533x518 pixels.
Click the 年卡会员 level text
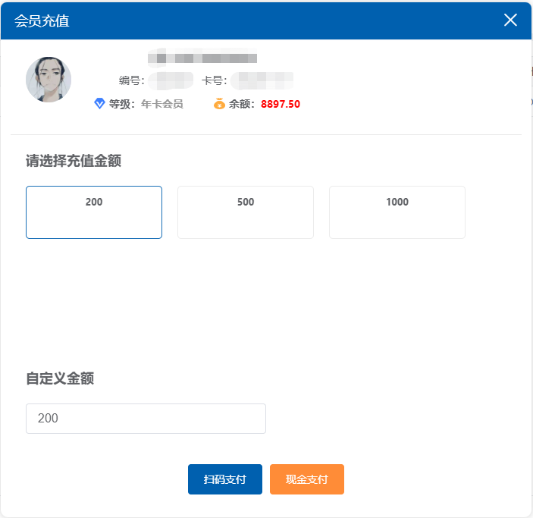(162, 104)
